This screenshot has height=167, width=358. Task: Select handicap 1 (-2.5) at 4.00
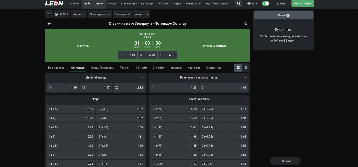tap(71, 146)
